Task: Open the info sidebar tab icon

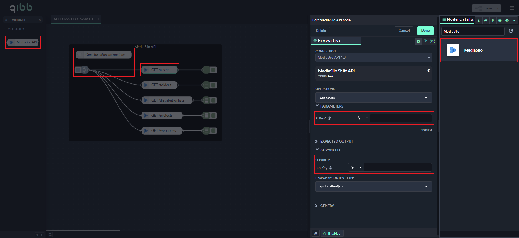Action: coord(478,20)
